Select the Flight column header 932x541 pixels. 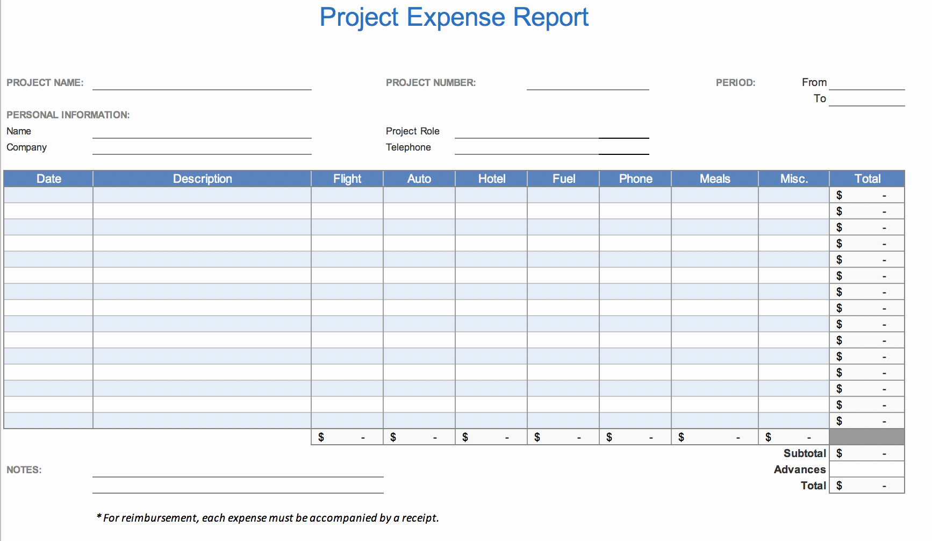pos(347,179)
